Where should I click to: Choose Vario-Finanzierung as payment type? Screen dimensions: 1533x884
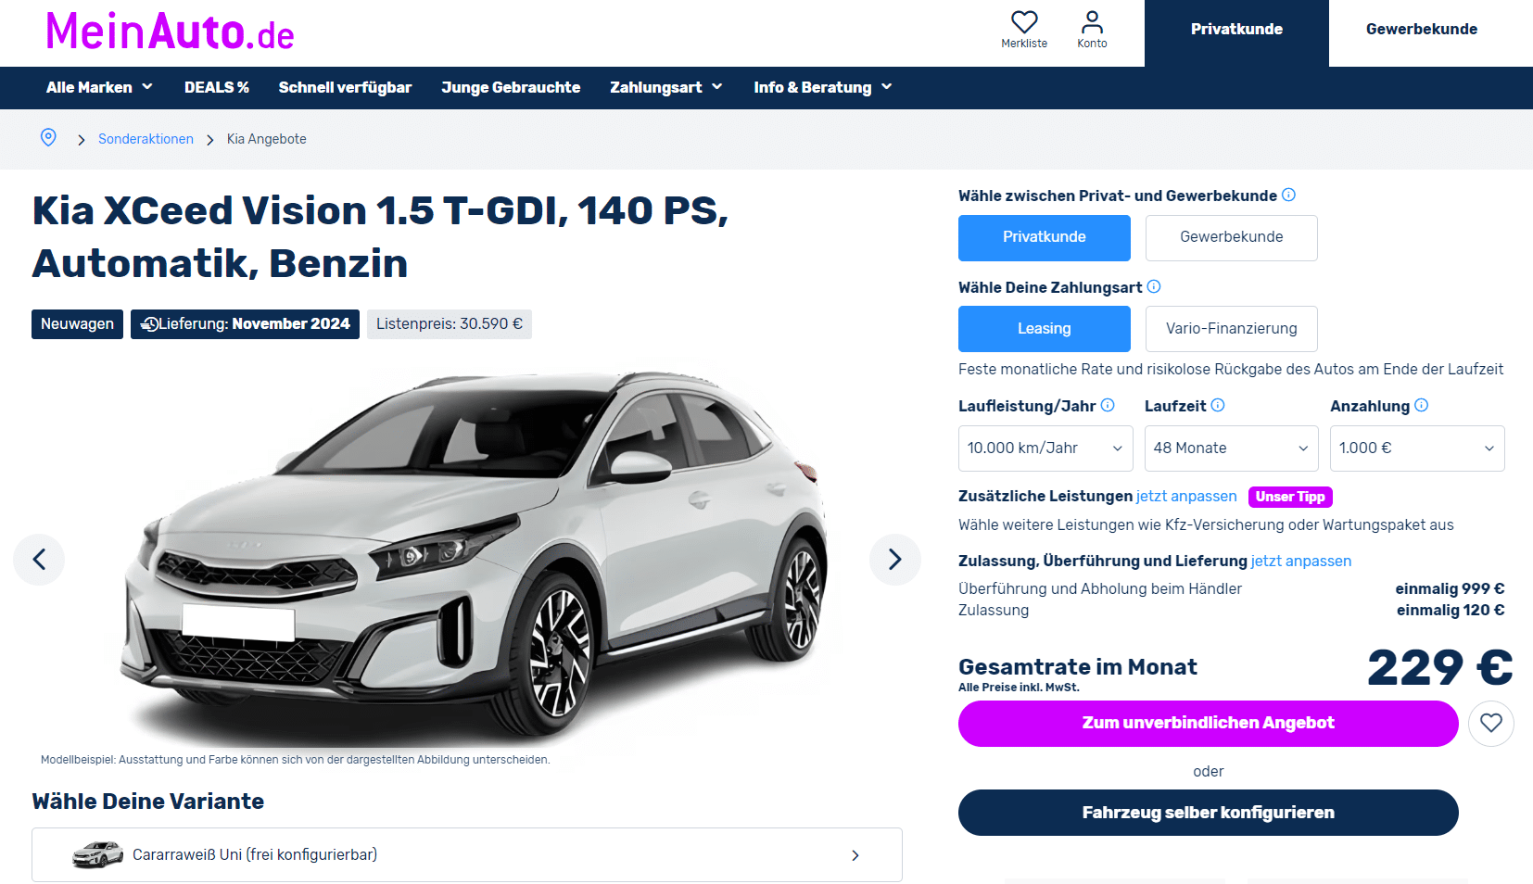click(1231, 329)
